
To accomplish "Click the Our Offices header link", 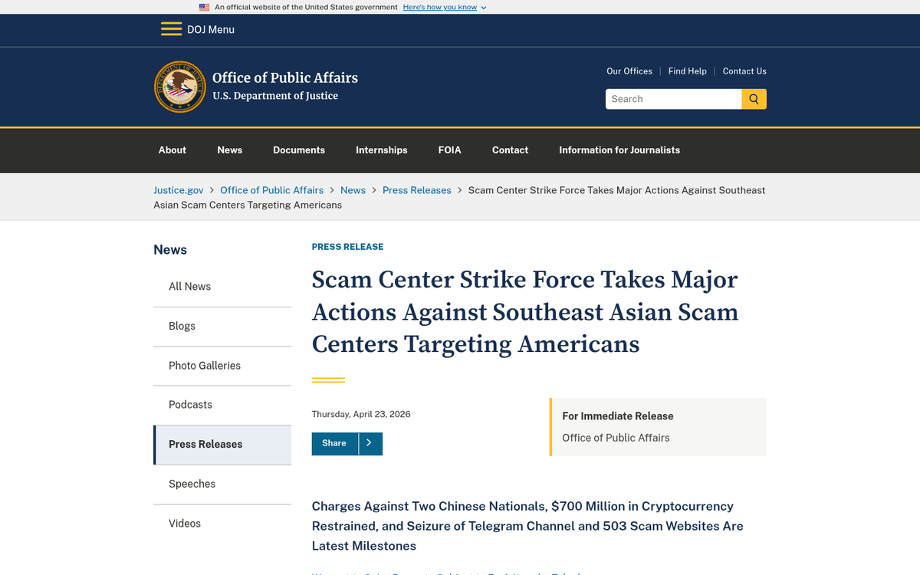I will coord(629,71).
